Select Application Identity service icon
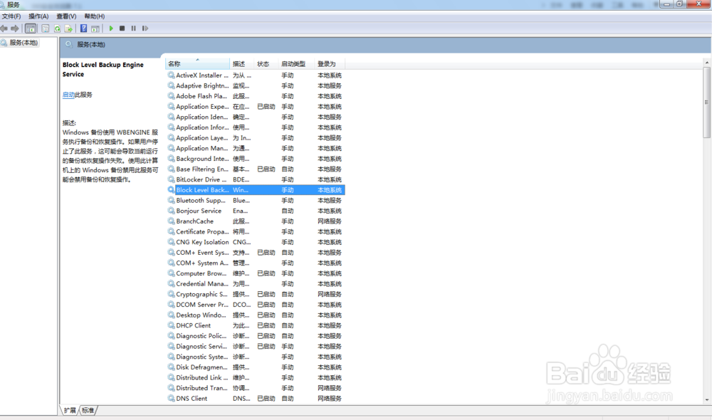The image size is (712, 420). pos(171,117)
